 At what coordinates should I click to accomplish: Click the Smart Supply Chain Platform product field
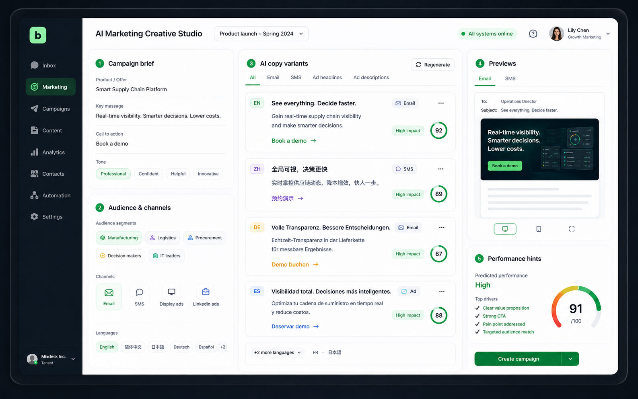[161, 89]
